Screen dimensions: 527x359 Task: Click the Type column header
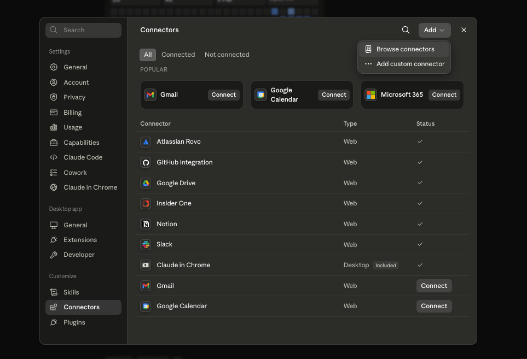[x=350, y=123]
